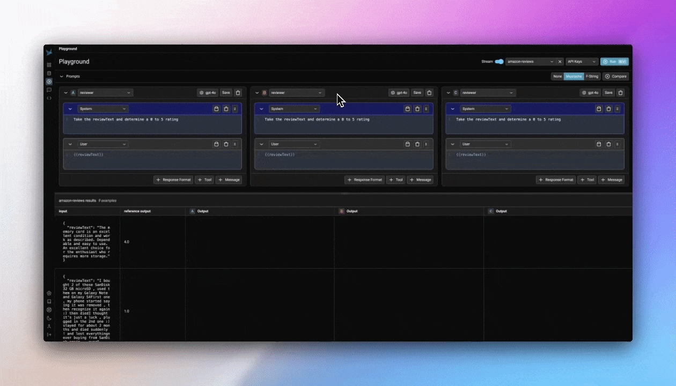Click the Compare button
The width and height of the screenshot is (676, 386).
pyautogui.click(x=615, y=76)
